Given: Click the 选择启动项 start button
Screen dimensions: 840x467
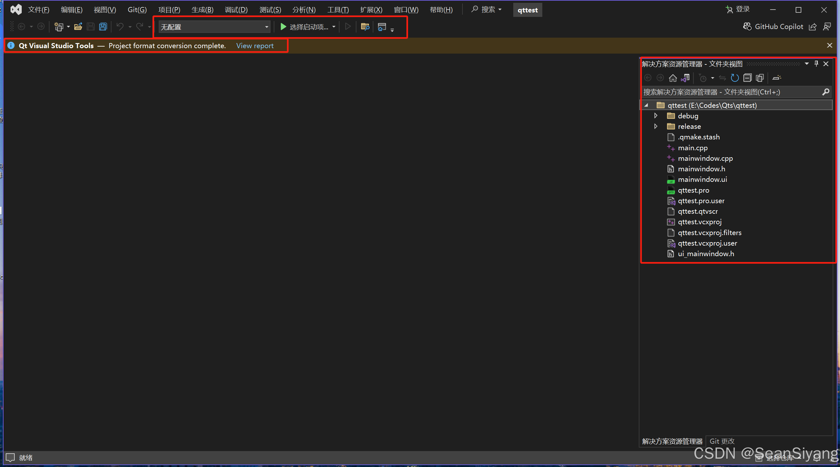Looking at the screenshot, I should pyautogui.click(x=307, y=27).
